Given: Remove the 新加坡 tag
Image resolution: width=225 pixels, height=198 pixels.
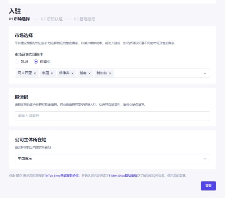Looking at the screenshot, I should [110, 74].
